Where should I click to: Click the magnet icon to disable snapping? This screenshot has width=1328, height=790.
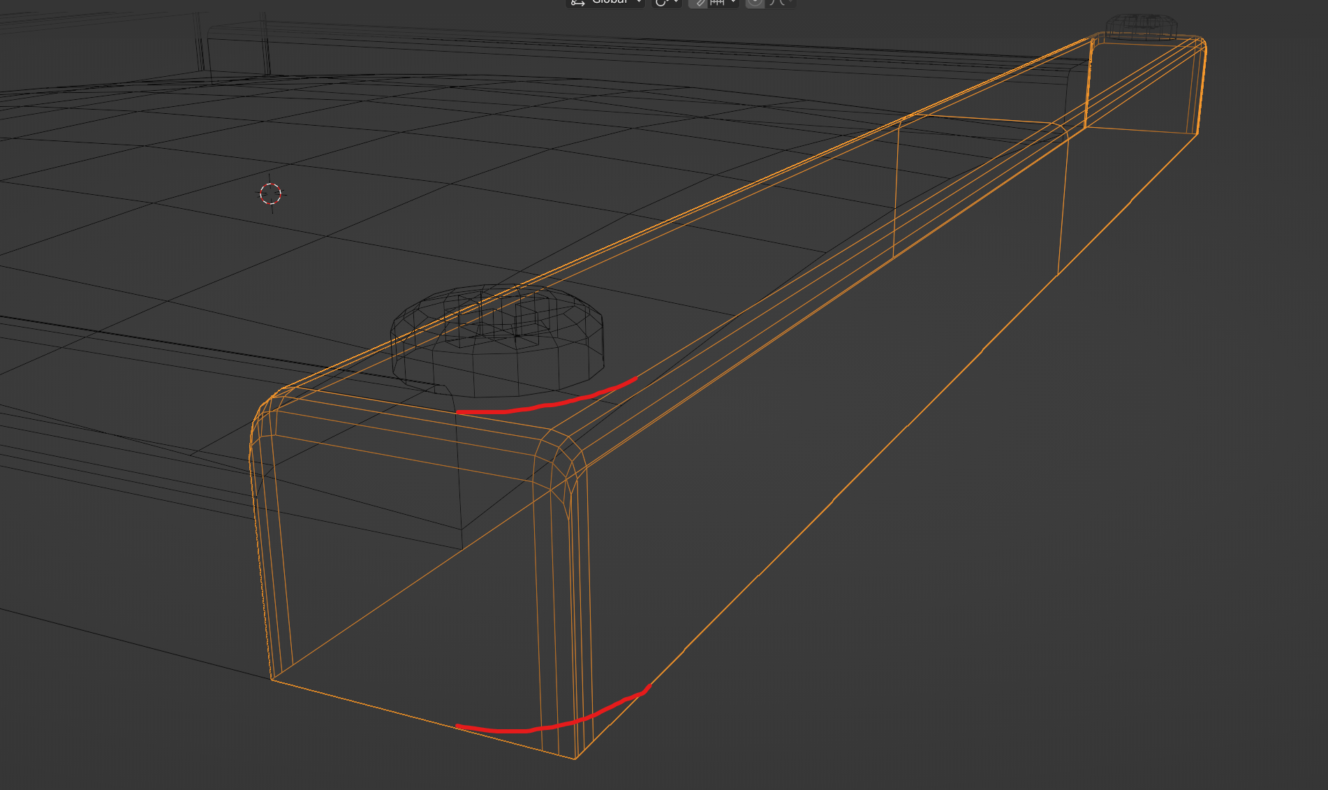(x=700, y=3)
